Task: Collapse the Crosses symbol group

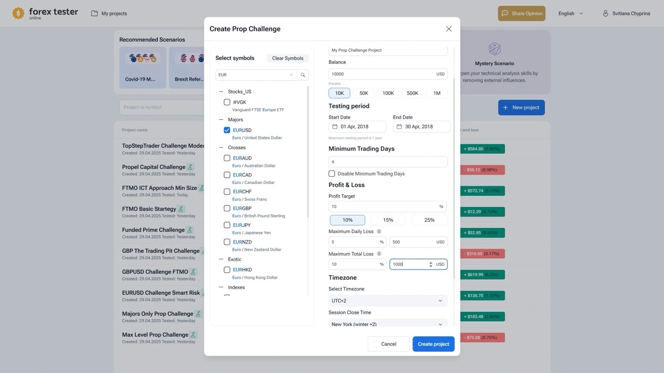Action: tap(221, 148)
